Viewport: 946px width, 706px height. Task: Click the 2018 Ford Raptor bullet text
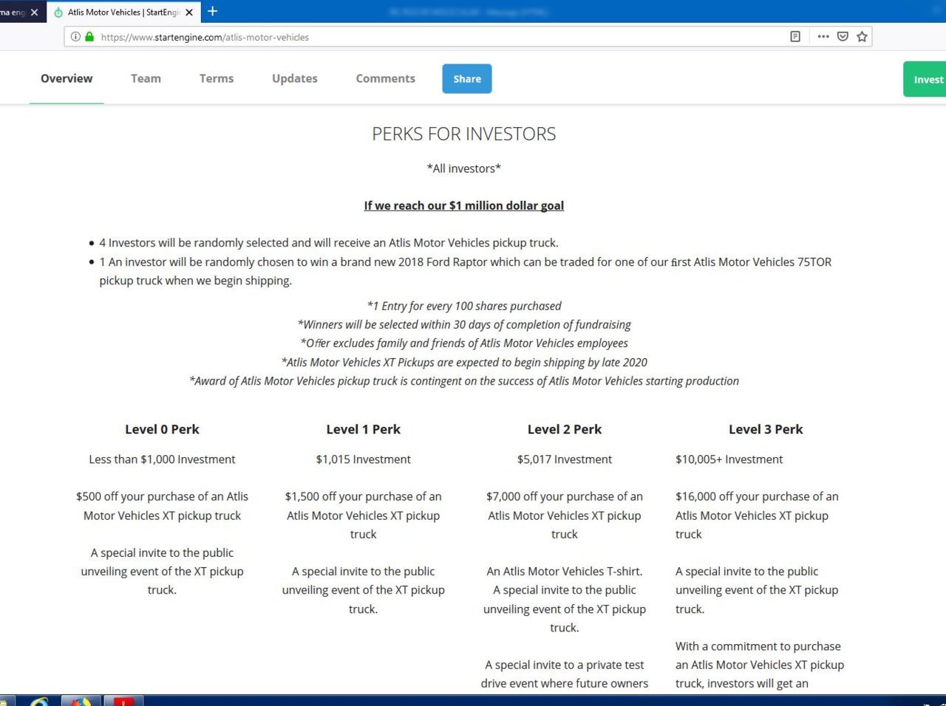pyautogui.click(x=466, y=271)
